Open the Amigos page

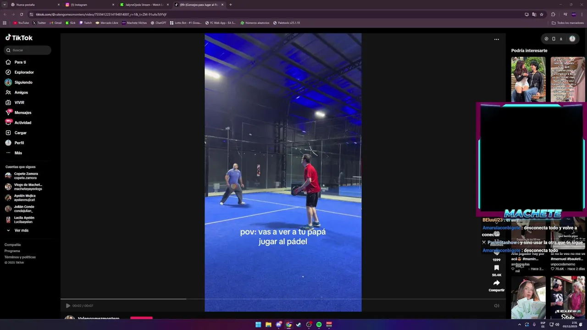click(17, 92)
